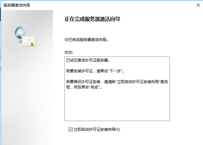Click the 已成功激活许可证服务器 status line

point(88,60)
